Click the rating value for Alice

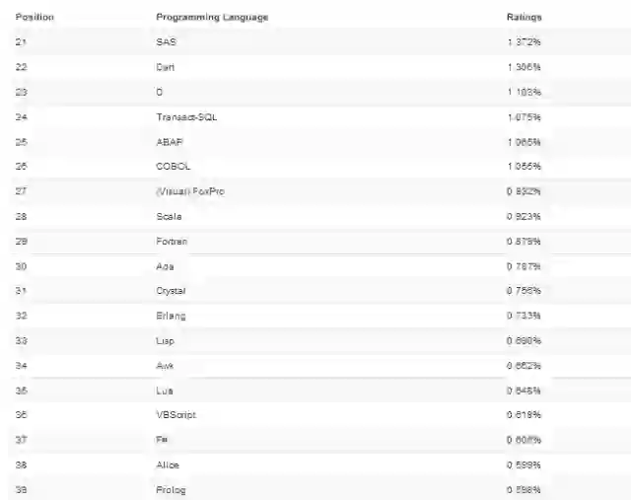pyautogui.click(x=524, y=464)
